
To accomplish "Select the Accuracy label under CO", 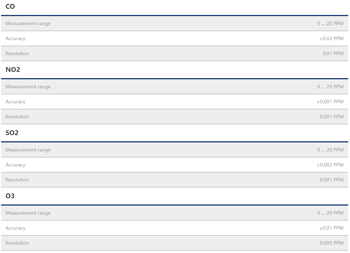I will point(15,39).
